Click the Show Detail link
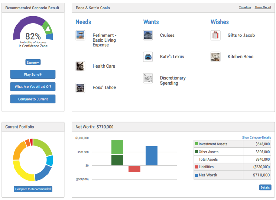 [262, 8]
